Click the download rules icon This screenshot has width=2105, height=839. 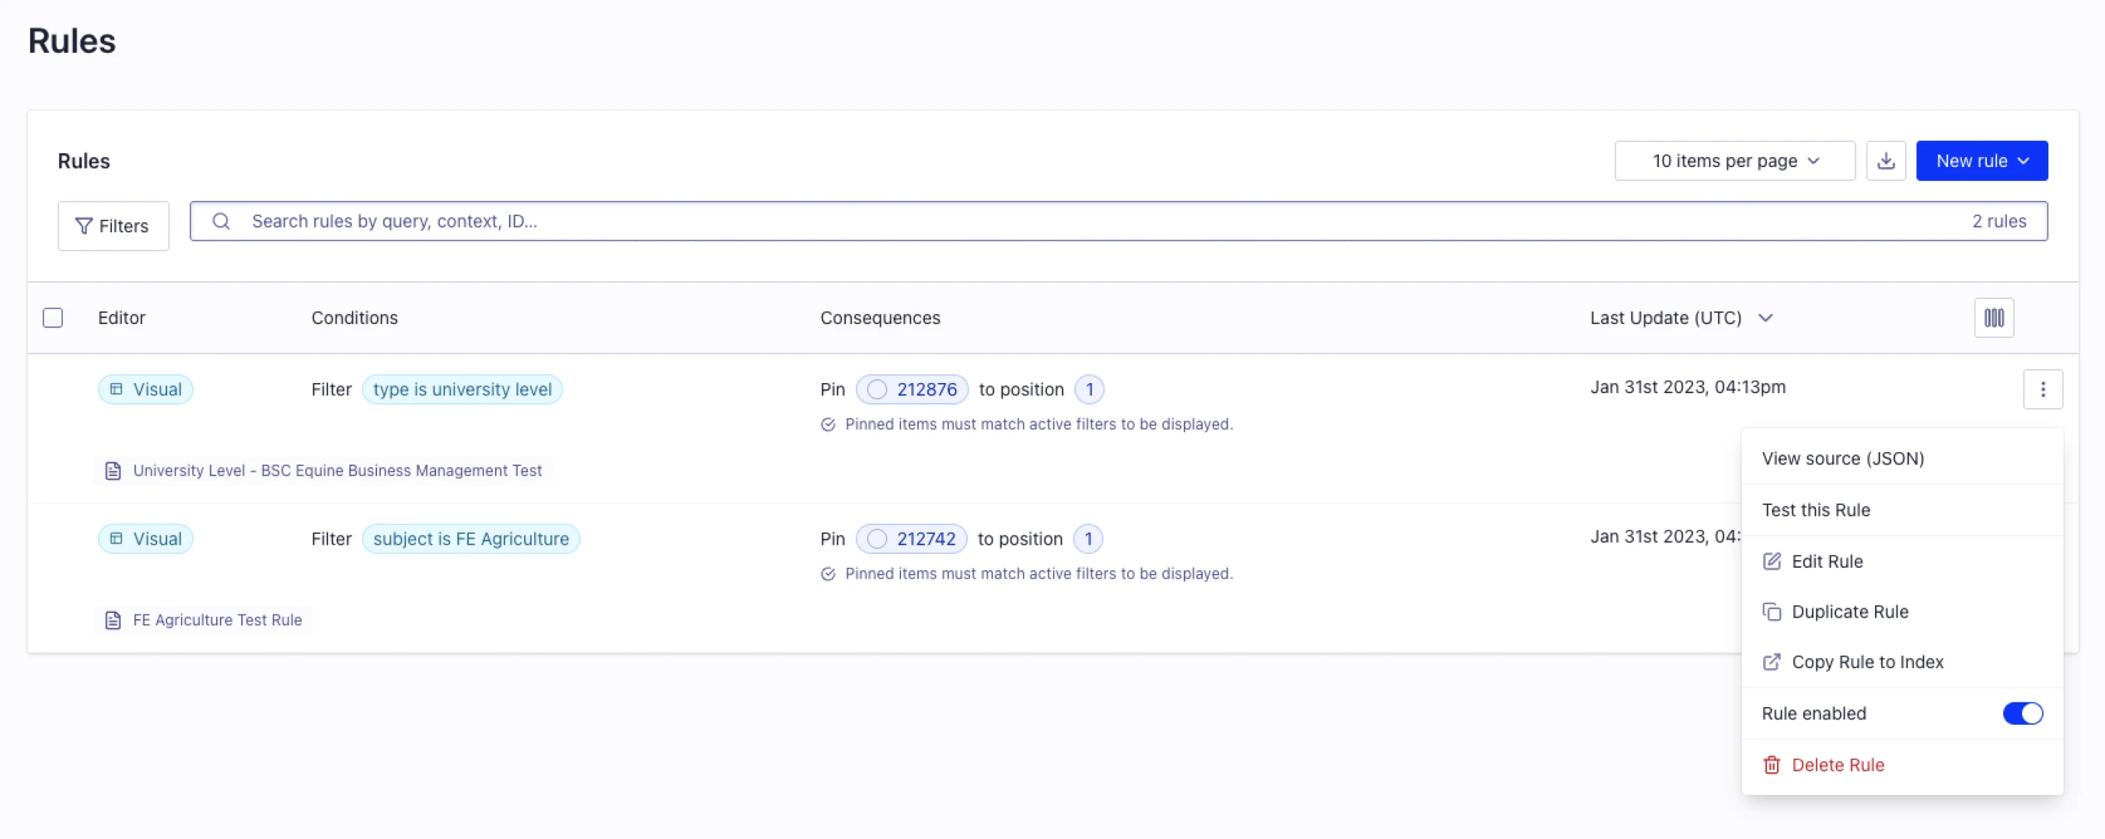1886,160
